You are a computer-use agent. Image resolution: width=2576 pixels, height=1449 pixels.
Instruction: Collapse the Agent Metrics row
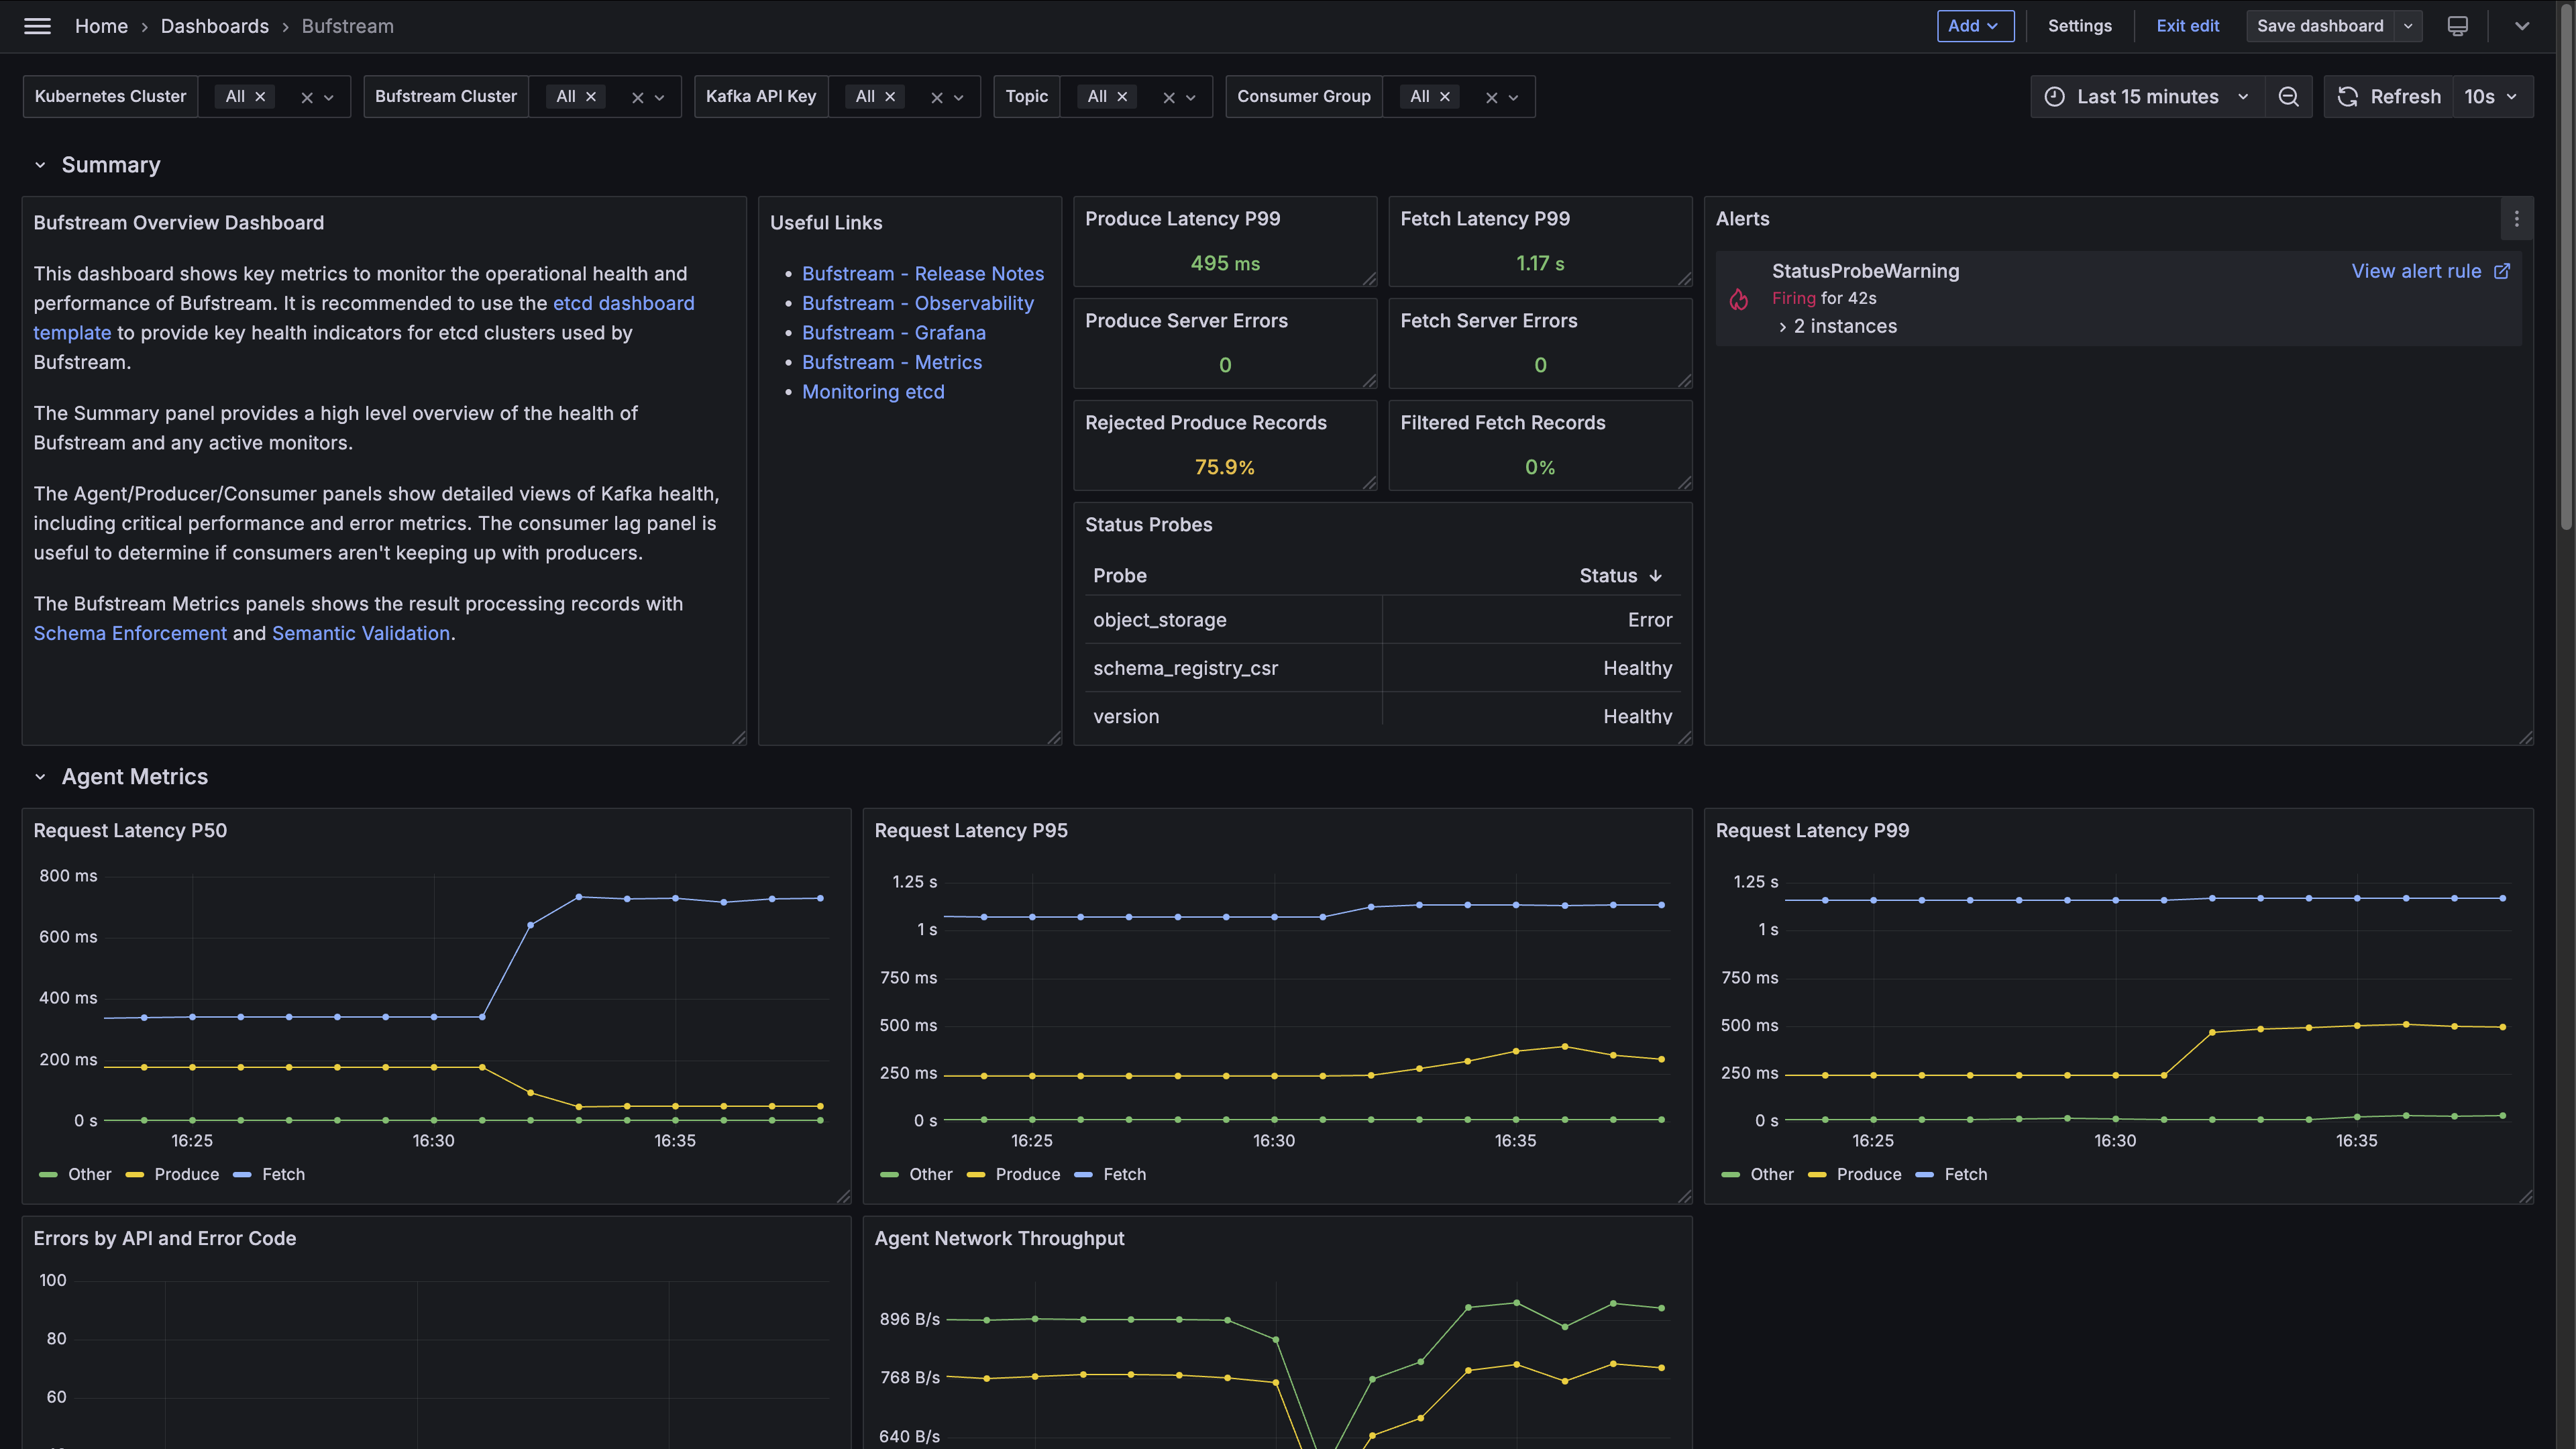(40, 777)
